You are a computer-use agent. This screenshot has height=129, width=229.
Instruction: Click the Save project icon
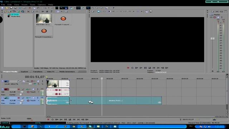pyautogui.click(x=11, y=8)
